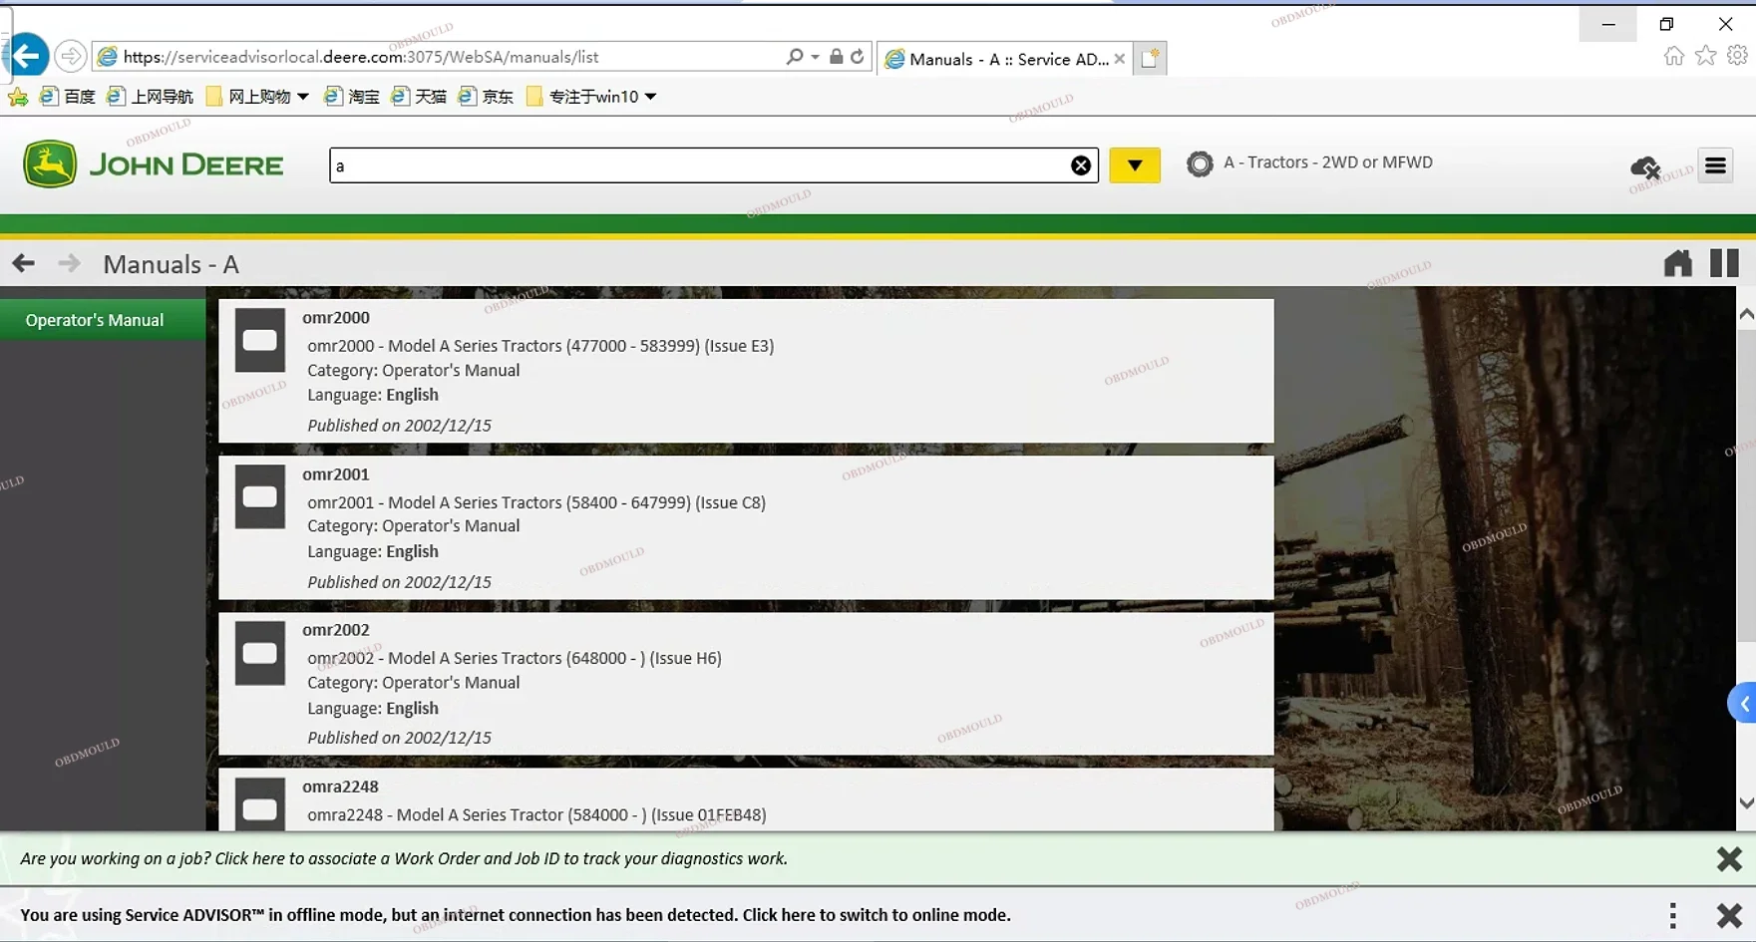Open the hamburger main menu
The height and width of the screenshot is (942, 1756).
point(1715,165)
